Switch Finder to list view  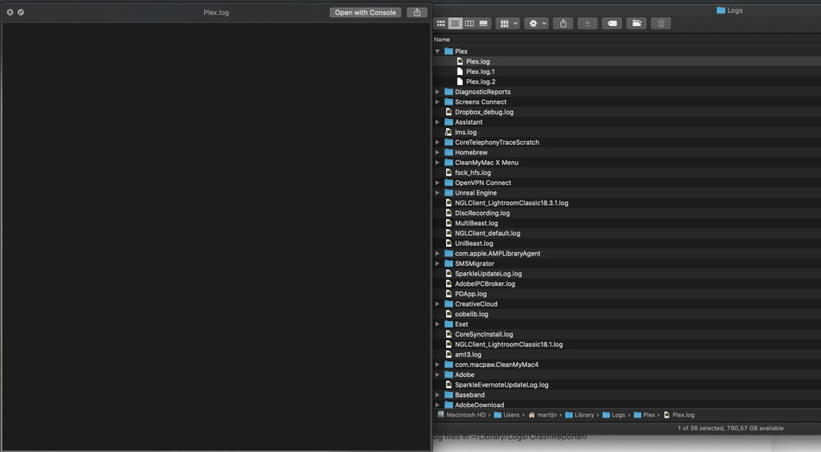pyautogui.click(x=455, y=23)
